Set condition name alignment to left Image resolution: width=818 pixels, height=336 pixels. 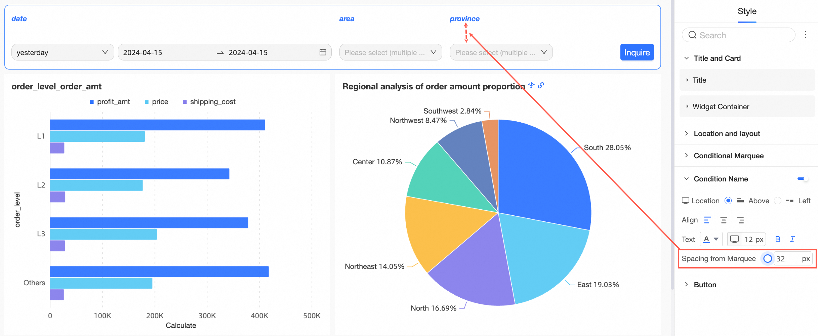[707, 220]
